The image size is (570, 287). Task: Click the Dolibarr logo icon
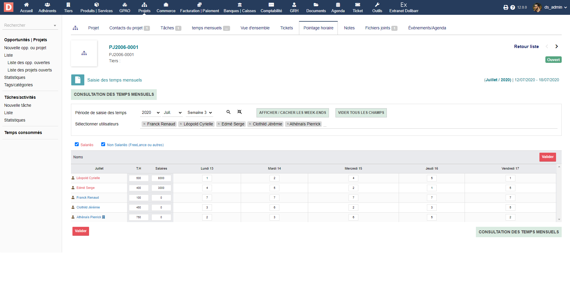9,7
